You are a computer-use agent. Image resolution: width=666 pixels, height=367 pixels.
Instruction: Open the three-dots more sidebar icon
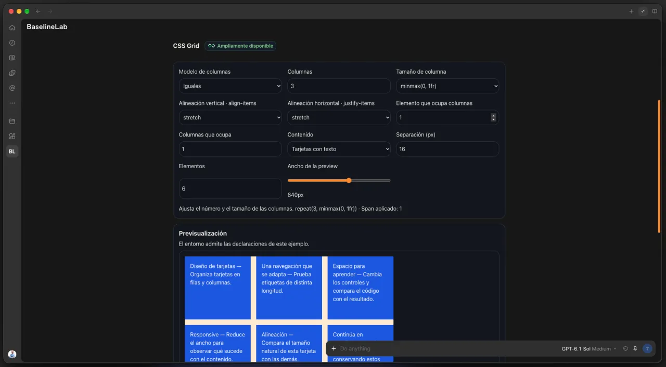(12, 103)
